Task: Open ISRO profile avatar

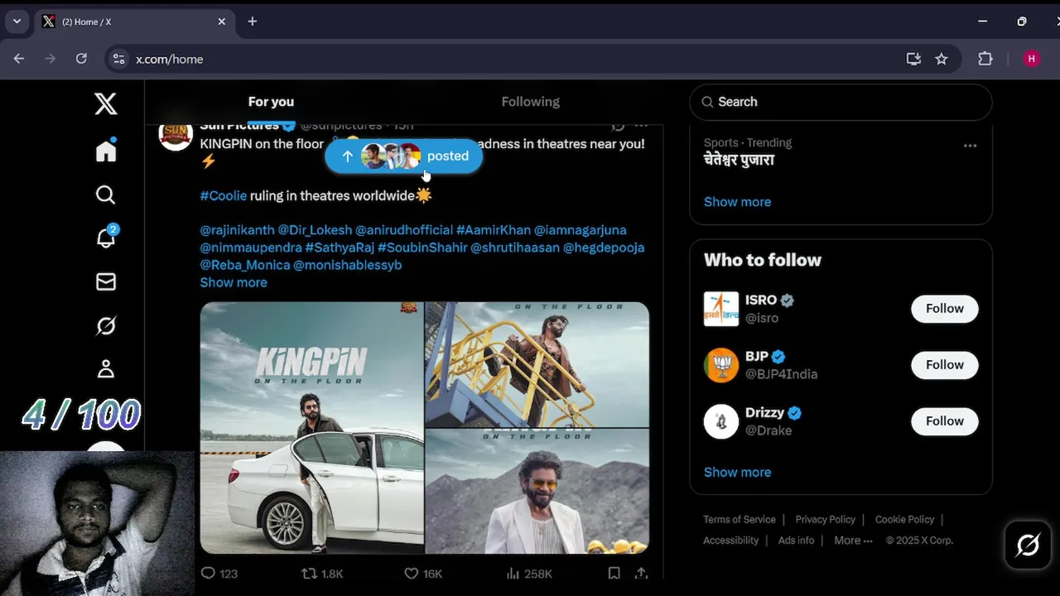Action: coord(721,309)
